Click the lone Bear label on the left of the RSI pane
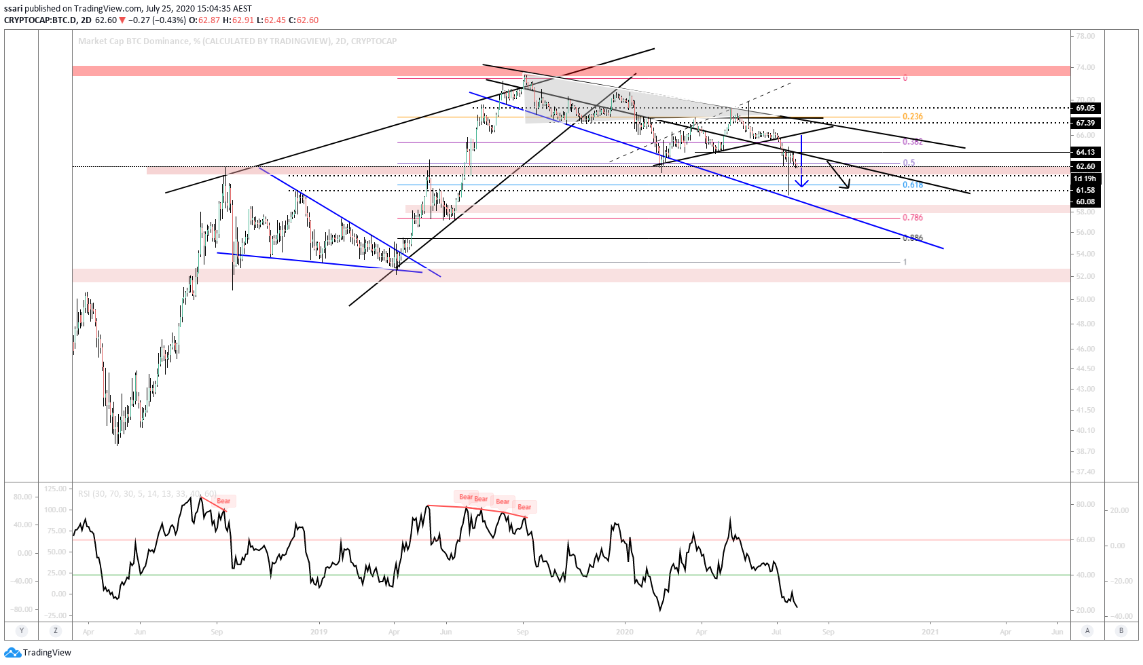This screenshot has height=665, width=1143. 223,501
